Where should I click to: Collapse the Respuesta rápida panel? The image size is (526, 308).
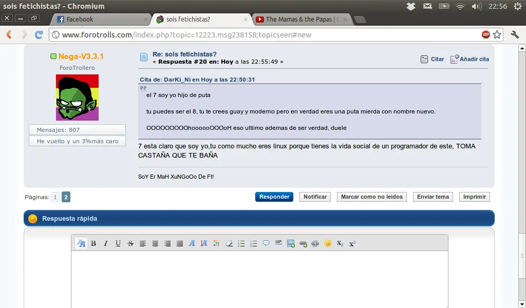point(33,219)
